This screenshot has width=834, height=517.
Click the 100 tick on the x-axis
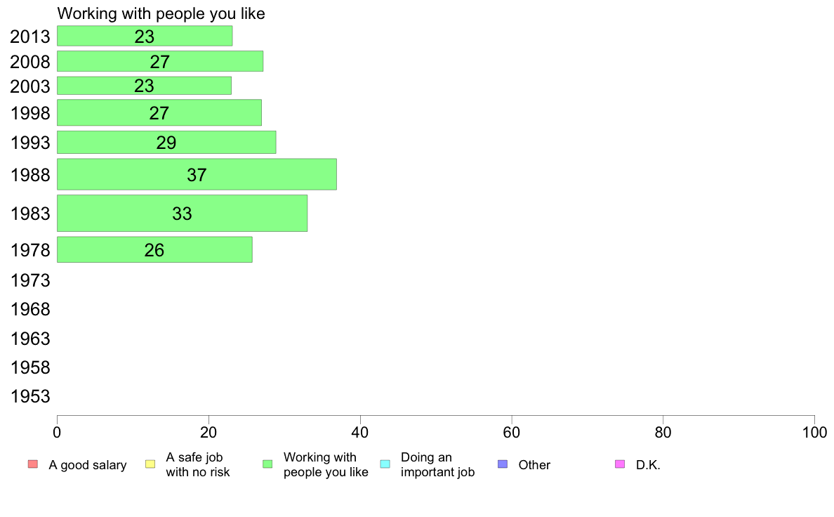[814, 432]
